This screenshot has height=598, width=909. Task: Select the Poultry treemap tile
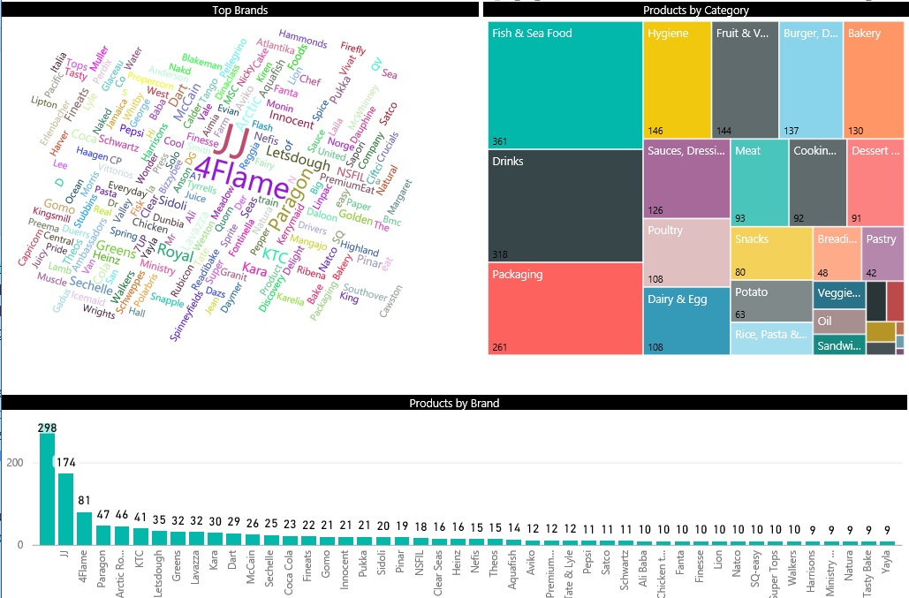686,253
